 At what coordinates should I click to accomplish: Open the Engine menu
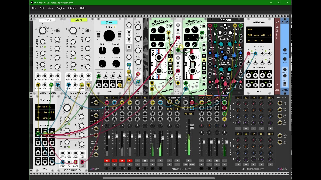61,8
